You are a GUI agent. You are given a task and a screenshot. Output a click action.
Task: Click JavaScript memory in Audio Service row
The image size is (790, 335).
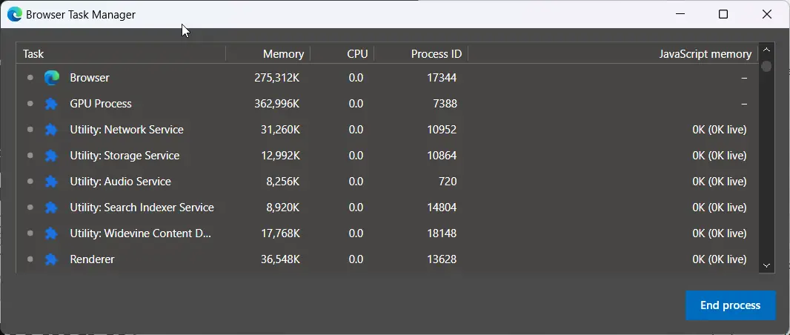(x=719, y=182)
